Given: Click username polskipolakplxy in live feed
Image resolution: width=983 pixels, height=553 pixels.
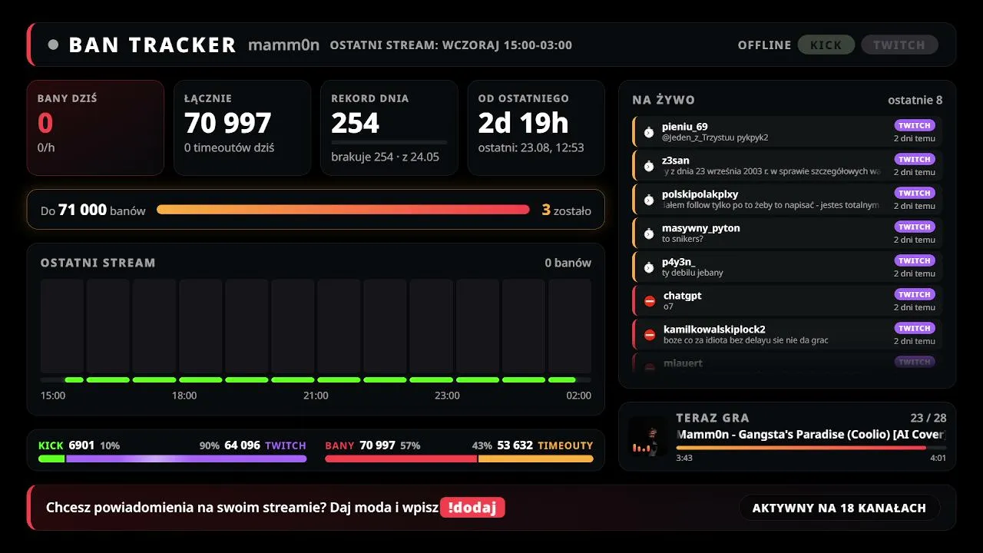Looking at the screenshot, I should [x=700, y=194].
